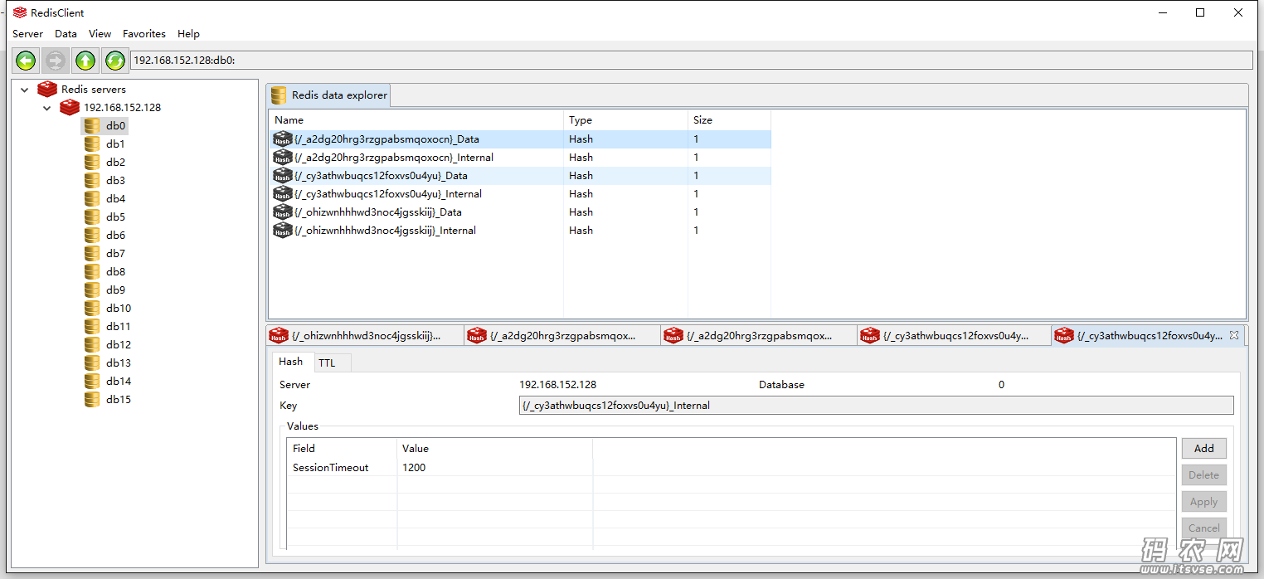The width and height of the screenshot is (1264, 579).
Task: Click the Add button
Action: [x=1203, y=449]
